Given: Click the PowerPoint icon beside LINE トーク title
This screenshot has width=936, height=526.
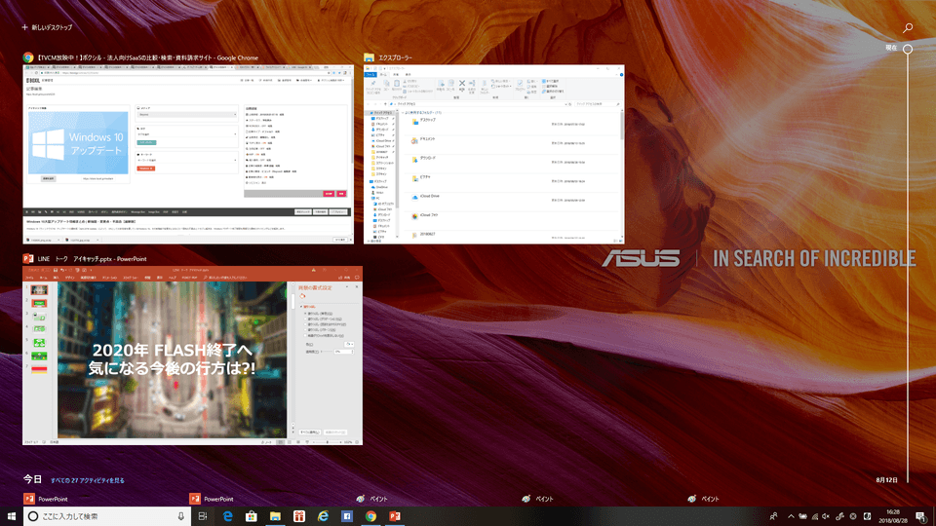Looking at the screenshot, I should [28, 259].
